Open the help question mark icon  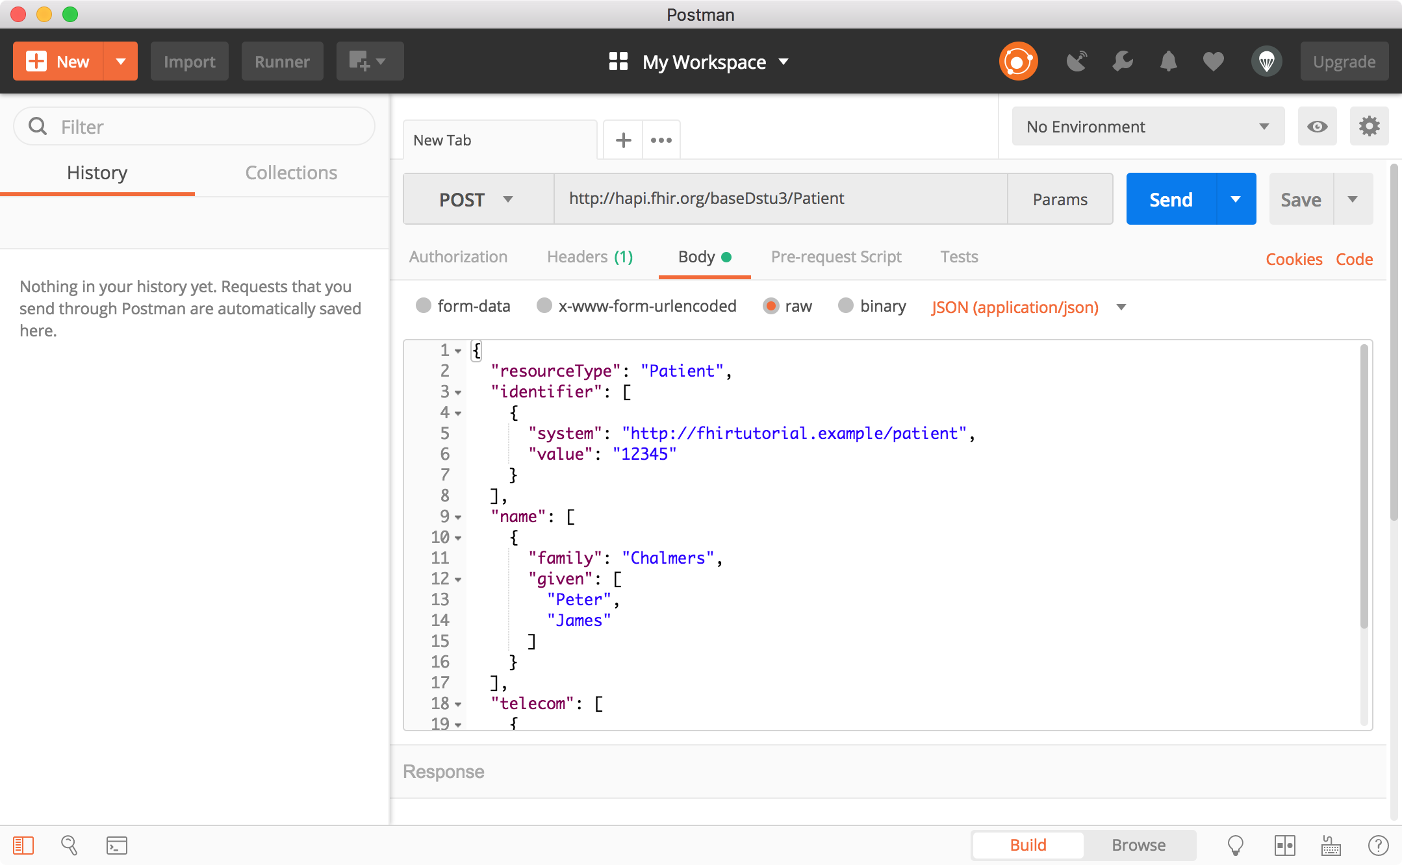coord(1378,845)
